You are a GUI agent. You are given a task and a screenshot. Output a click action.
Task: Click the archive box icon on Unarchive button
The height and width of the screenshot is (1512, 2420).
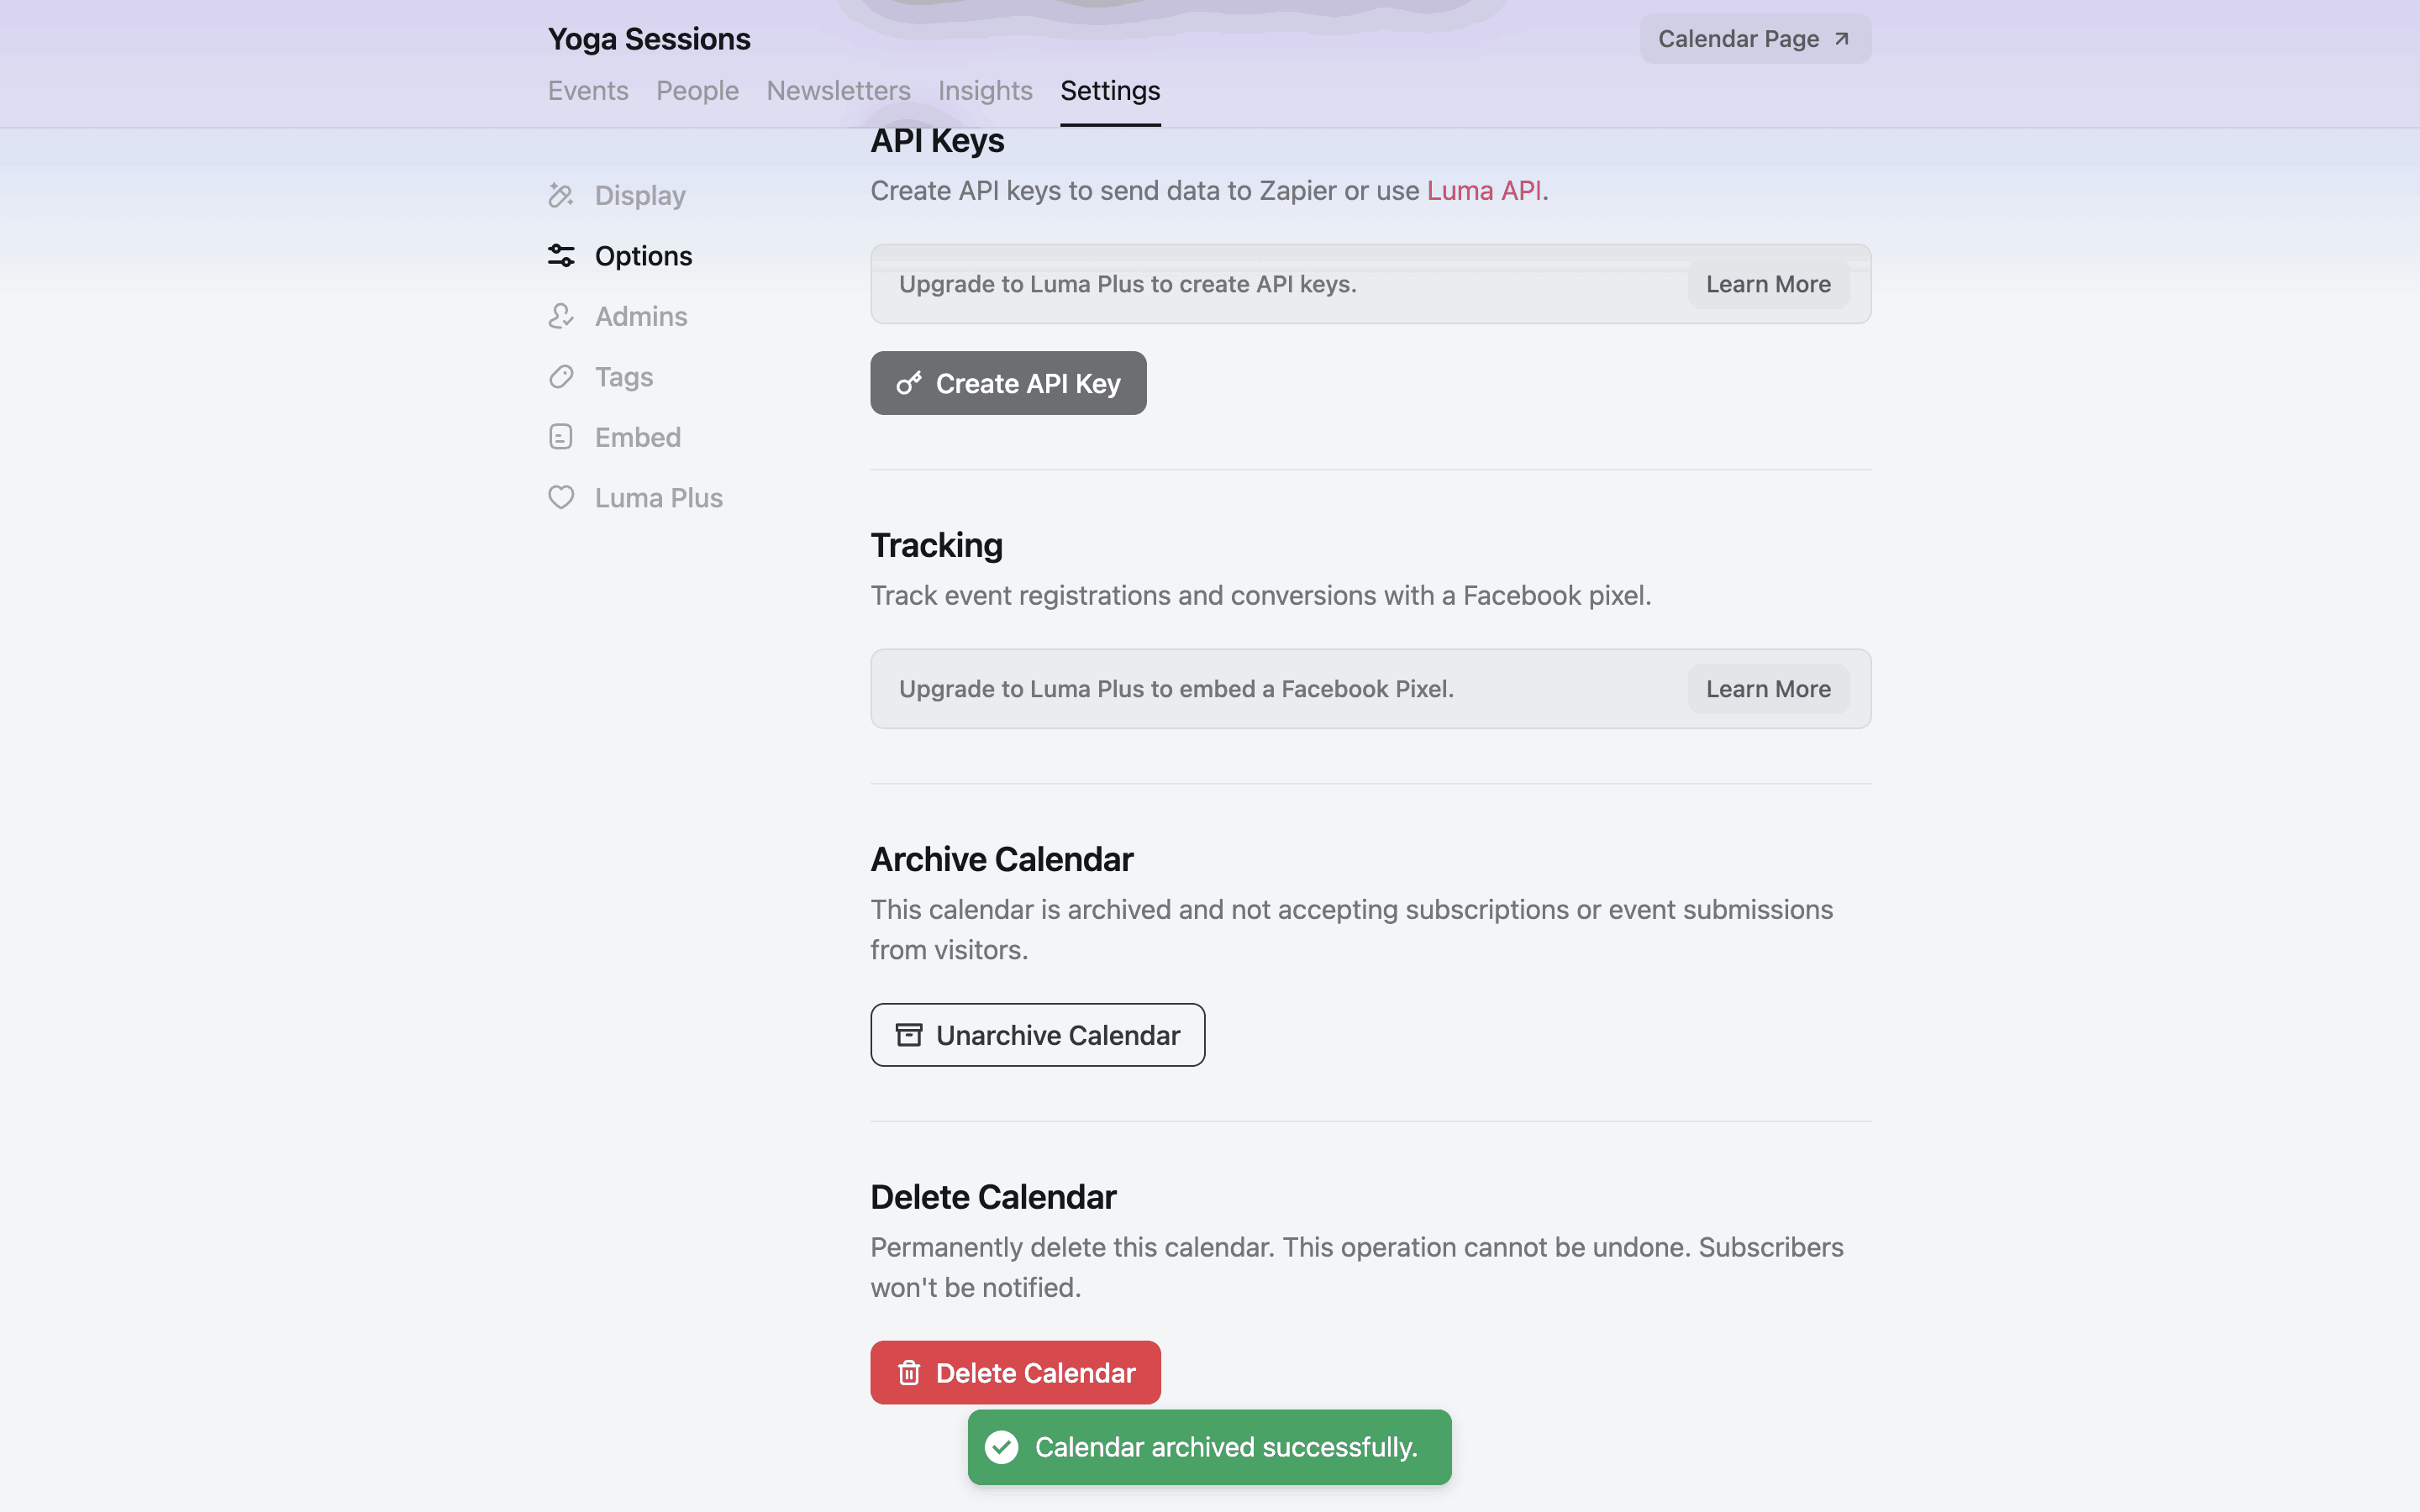909,1035
